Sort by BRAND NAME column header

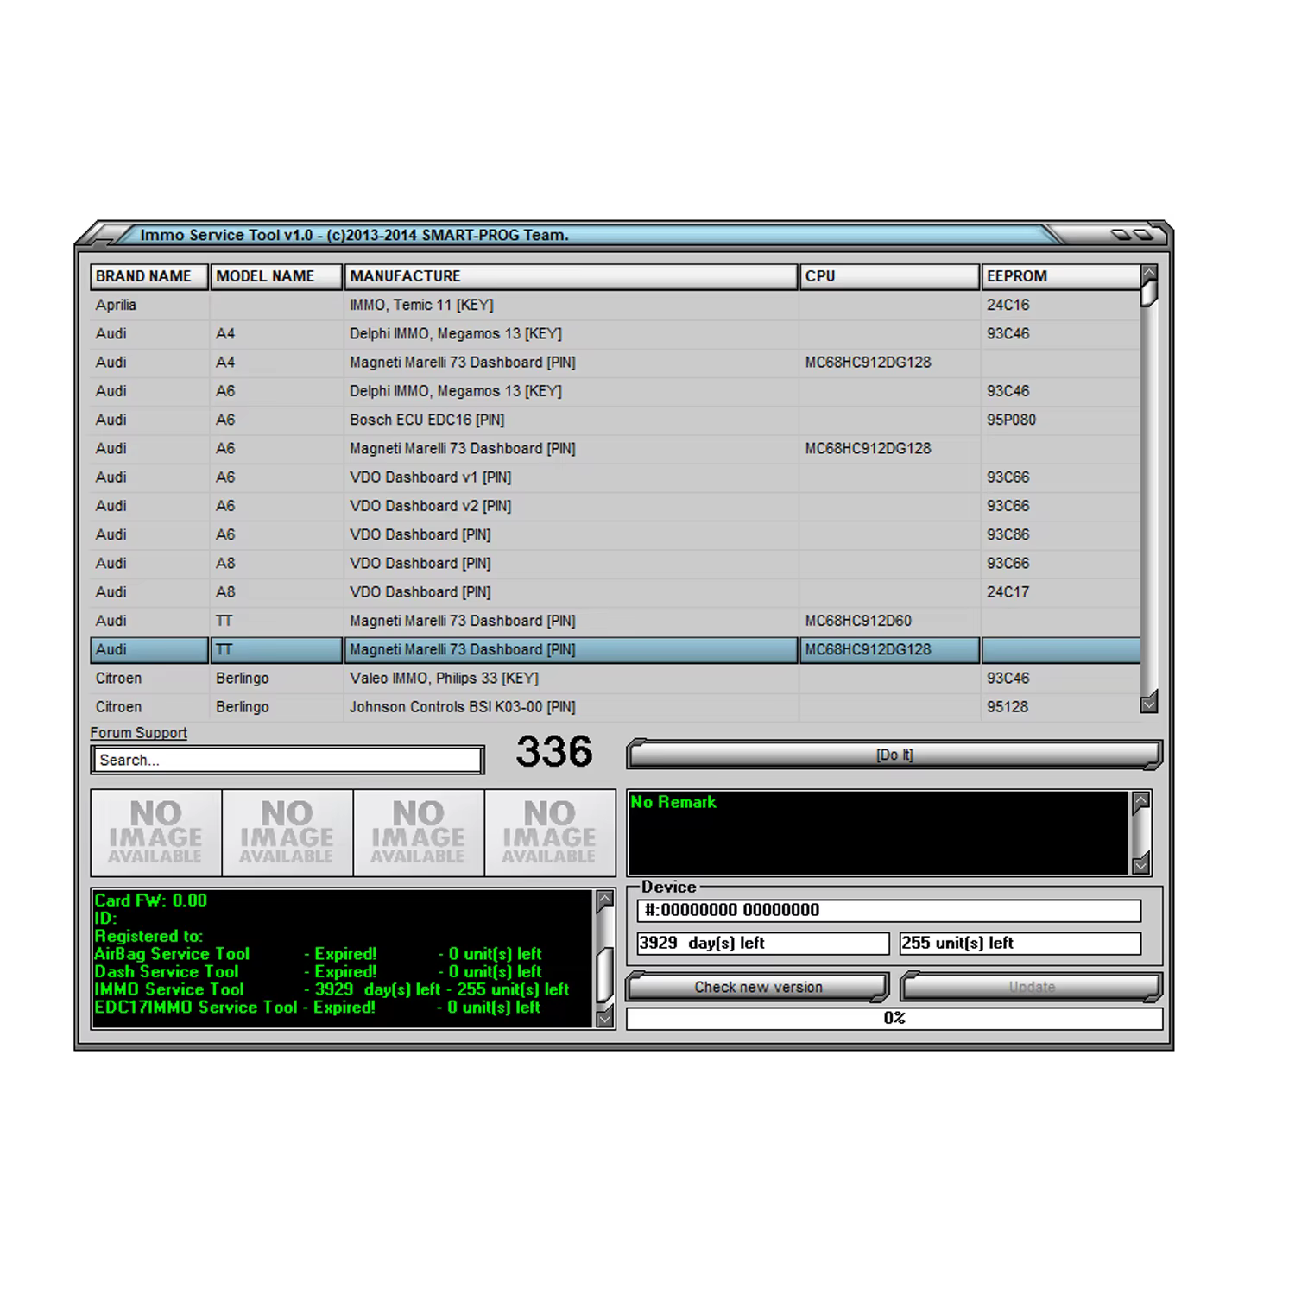tap(149, 276)
